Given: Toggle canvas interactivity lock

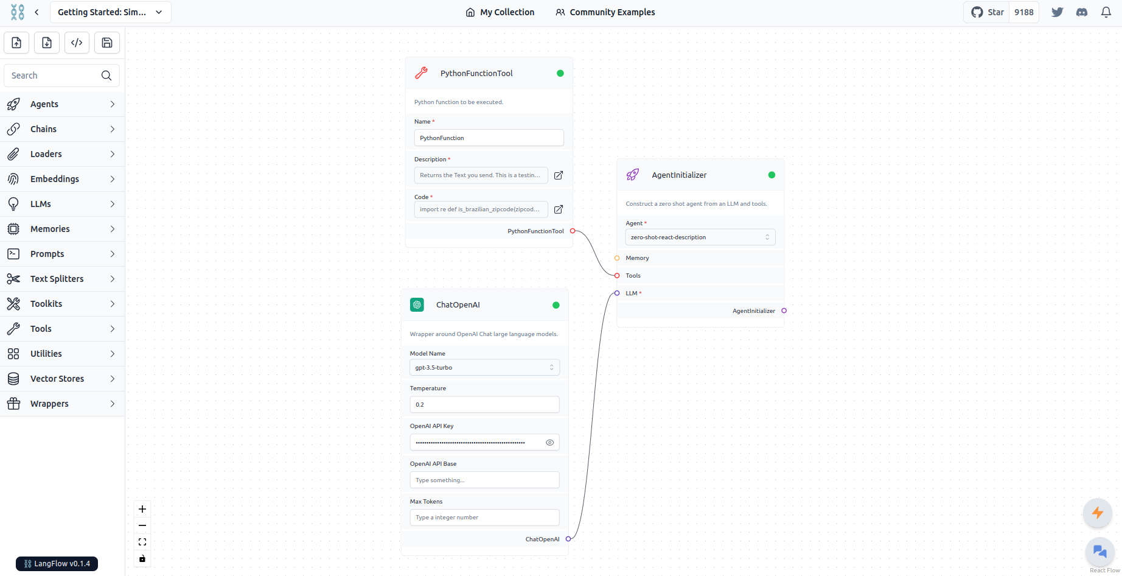Looking at the screenshot, I should coord(142,558).
